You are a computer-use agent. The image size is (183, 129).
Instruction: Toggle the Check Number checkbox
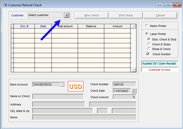(x=148, y=54)
